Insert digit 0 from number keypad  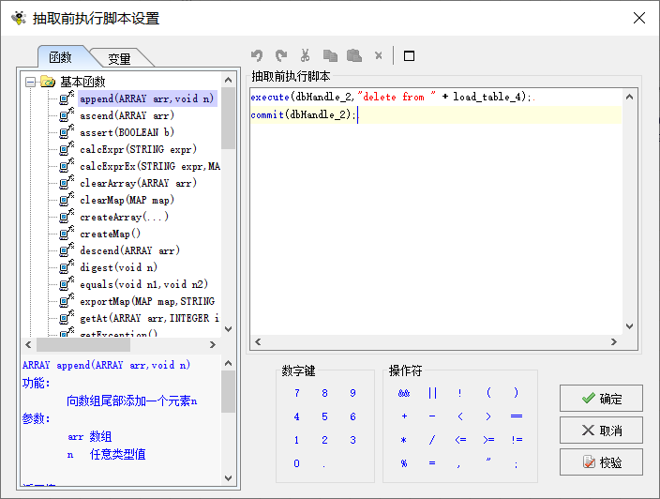(297, 463)
